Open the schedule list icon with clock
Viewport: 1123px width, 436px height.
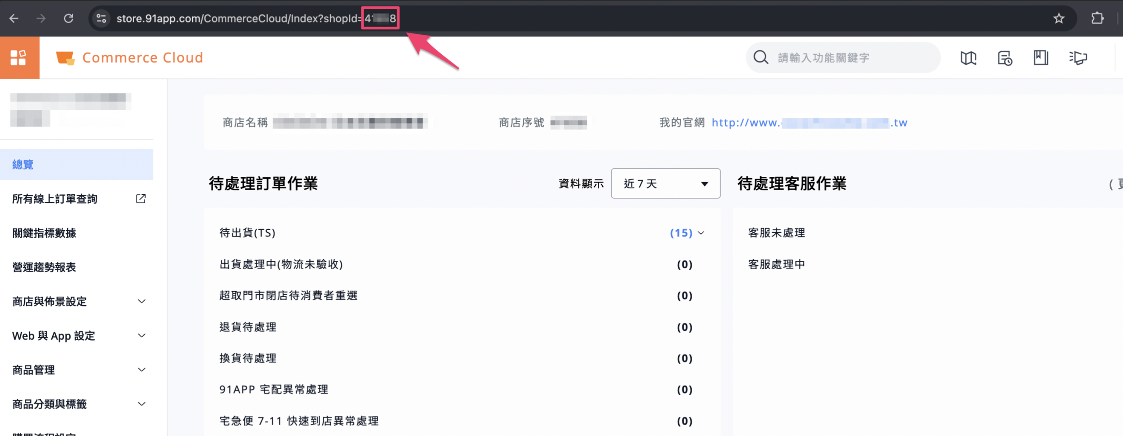[x=1005, y=58]
